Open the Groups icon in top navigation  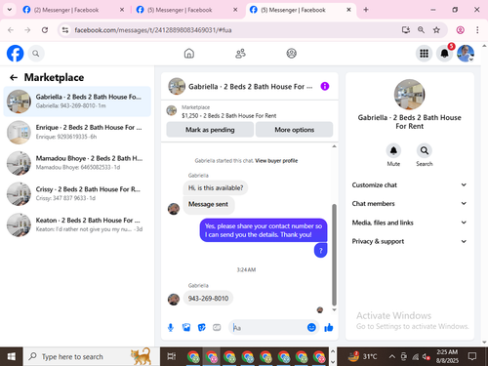tap(292, 54)
